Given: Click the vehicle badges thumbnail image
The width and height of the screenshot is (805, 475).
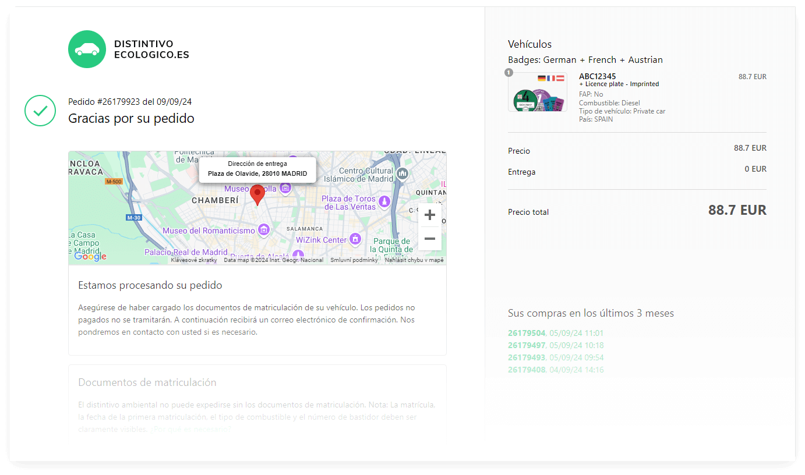Looking at the screenshot, I should (537, 92).
